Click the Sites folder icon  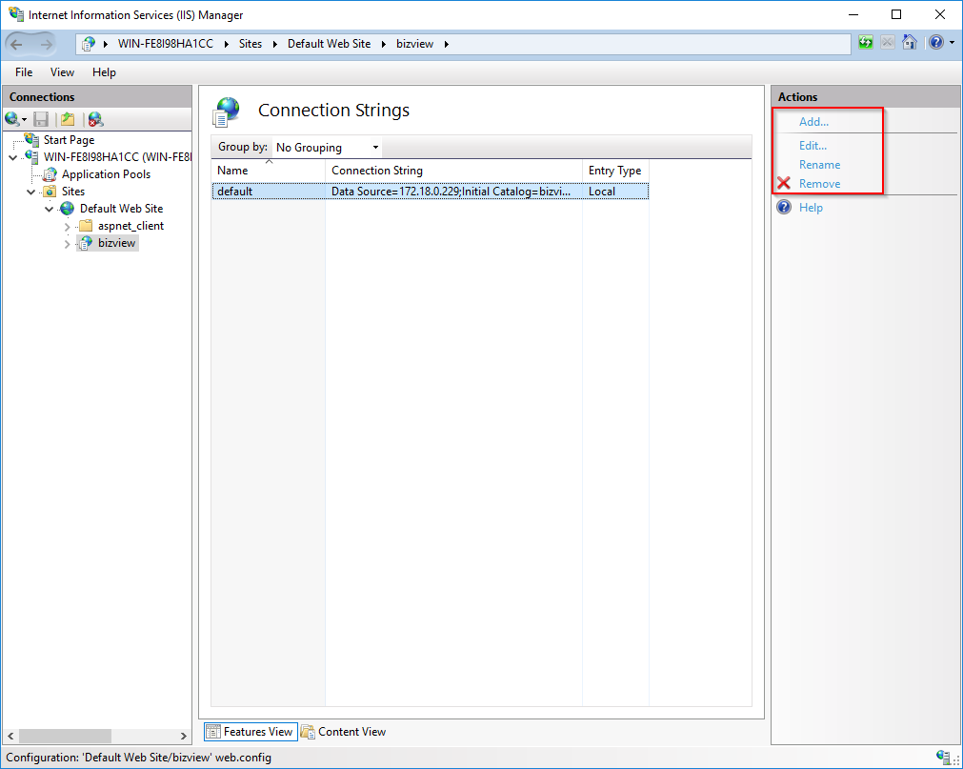[x=50, y=192]
